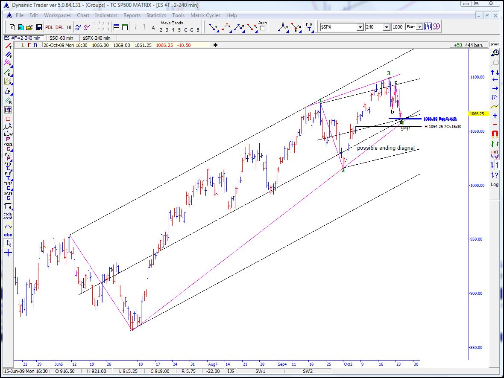
Task: Open the Statistics menu
Action: point(156,15)
